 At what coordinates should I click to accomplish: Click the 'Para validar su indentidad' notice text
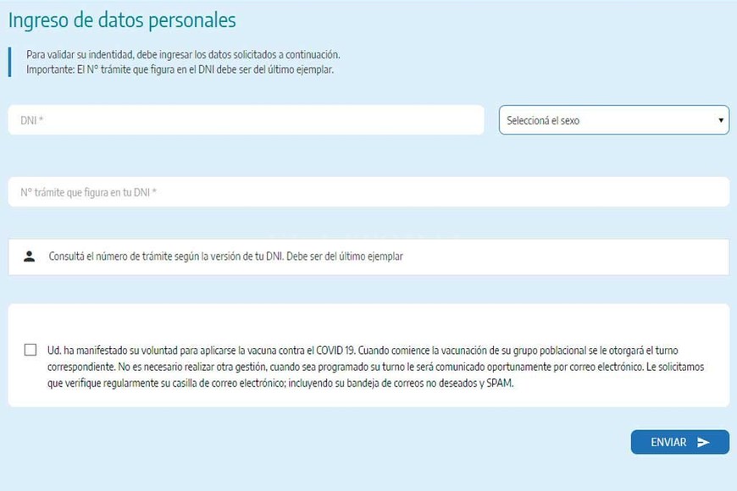[182, 54]
